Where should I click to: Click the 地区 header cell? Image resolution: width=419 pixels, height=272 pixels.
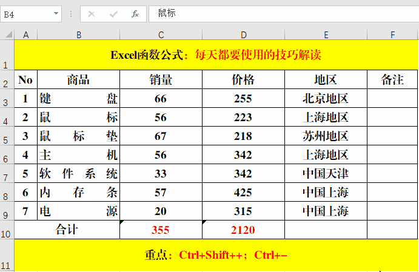326,79
